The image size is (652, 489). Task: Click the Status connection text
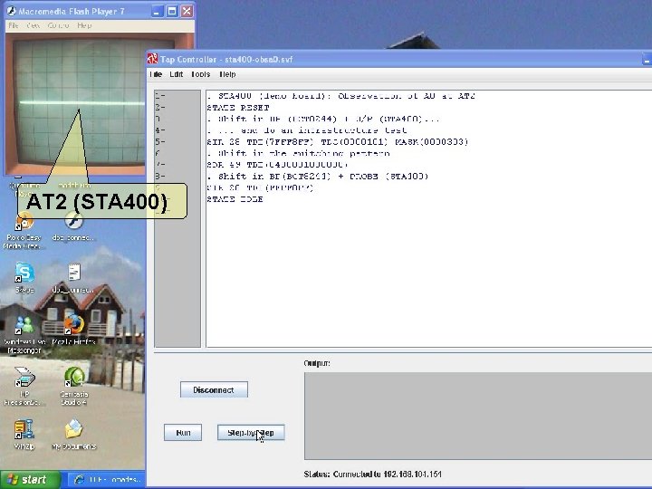372,474
